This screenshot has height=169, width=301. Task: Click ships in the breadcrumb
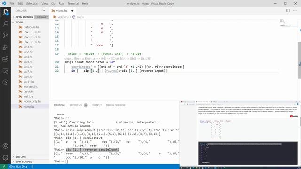[80, 17]
